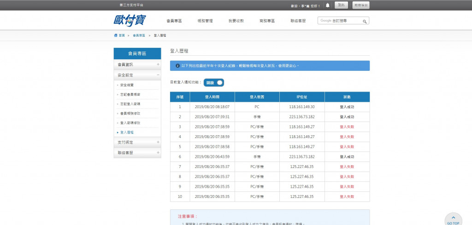Toggle the login notification switch 開啟

click(214, 82)
